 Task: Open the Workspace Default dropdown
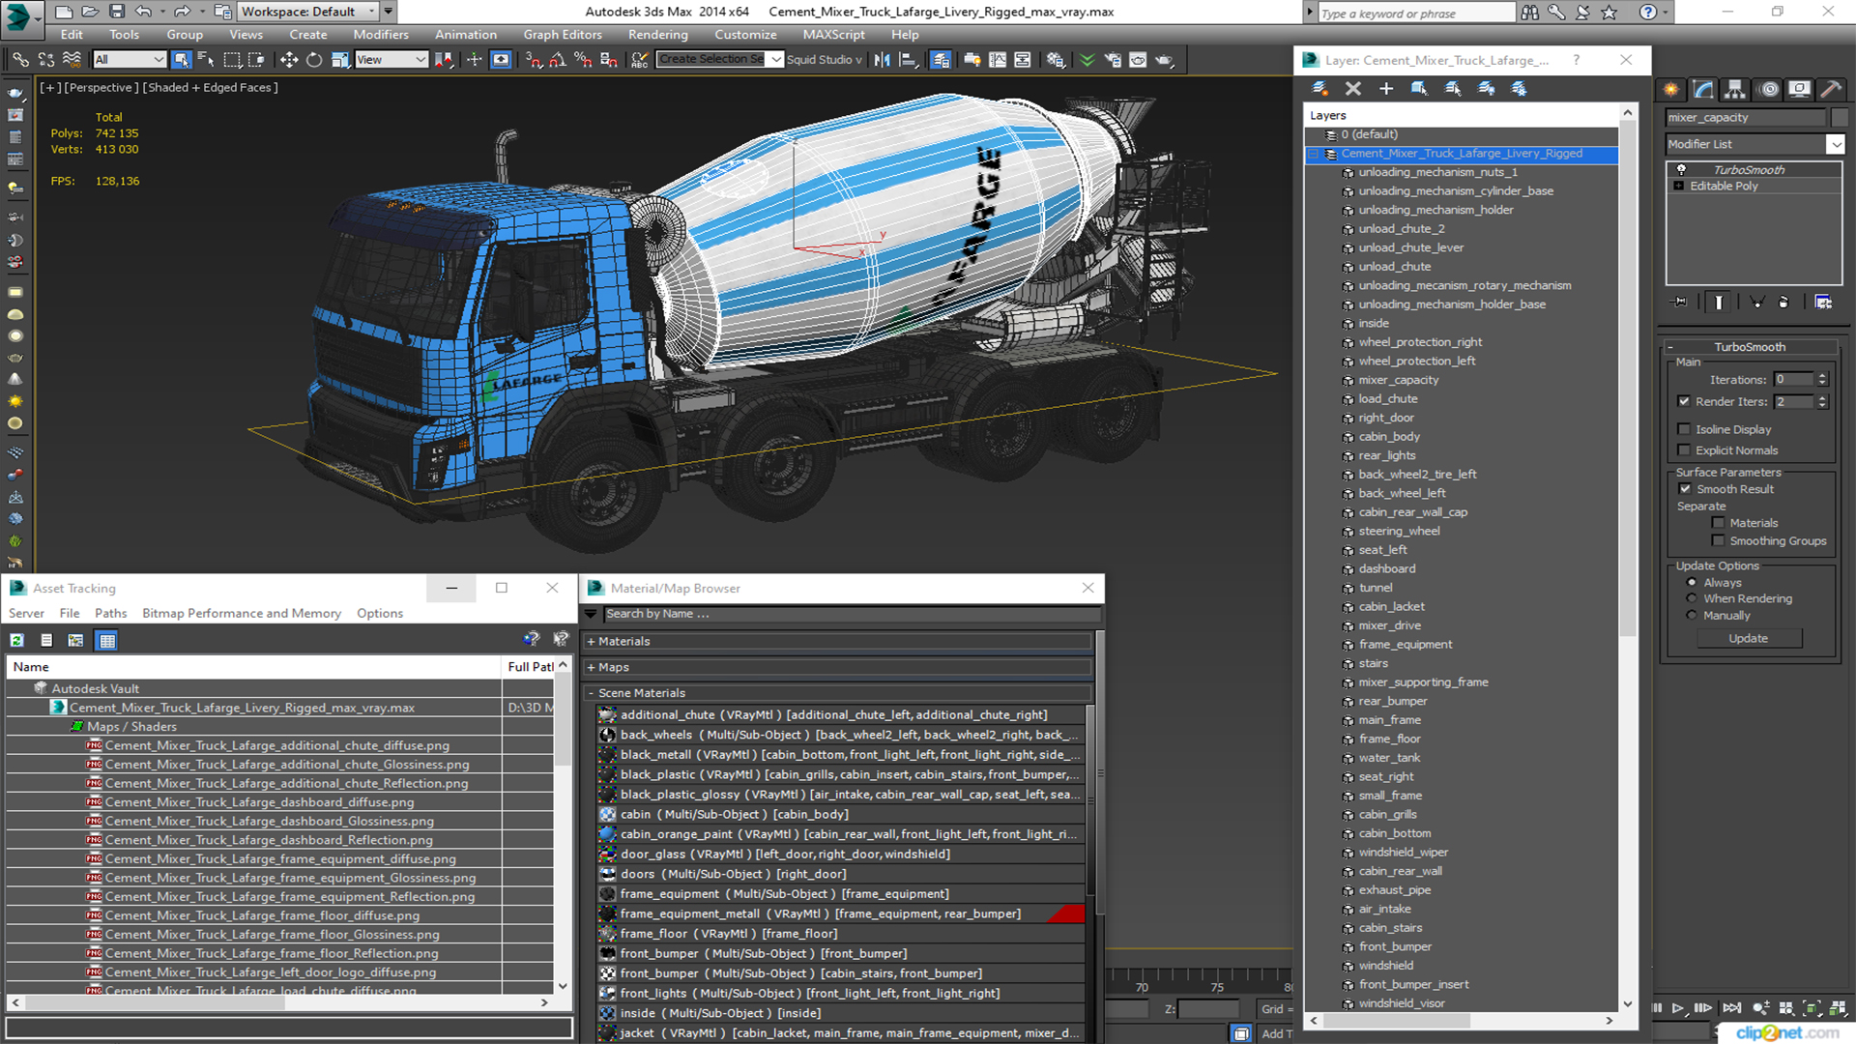[308, 12]
